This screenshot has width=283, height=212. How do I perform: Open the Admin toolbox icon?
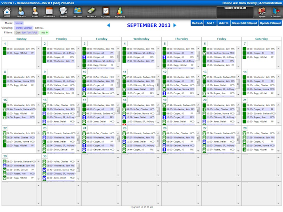pos(262,12)
